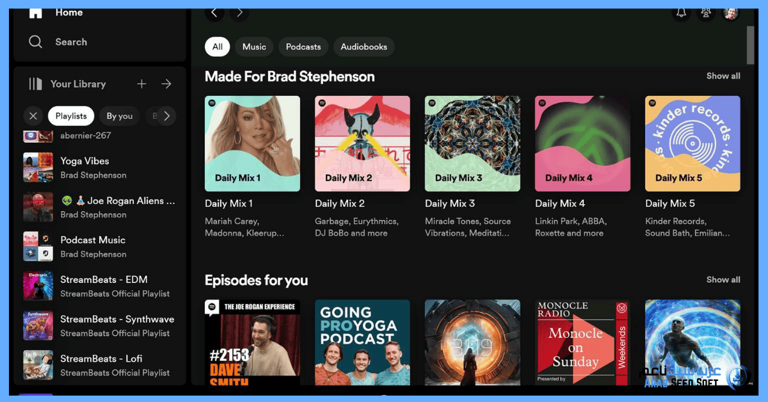Screen dimensions: 768x402
Task: Click the Daily Mix 1 title text
Action: click(x=228, y=204)
